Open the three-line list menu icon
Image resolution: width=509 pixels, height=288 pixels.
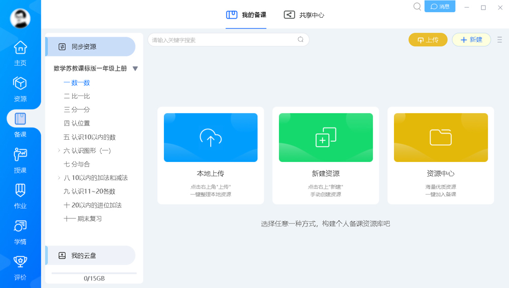[x=500, y=40]
